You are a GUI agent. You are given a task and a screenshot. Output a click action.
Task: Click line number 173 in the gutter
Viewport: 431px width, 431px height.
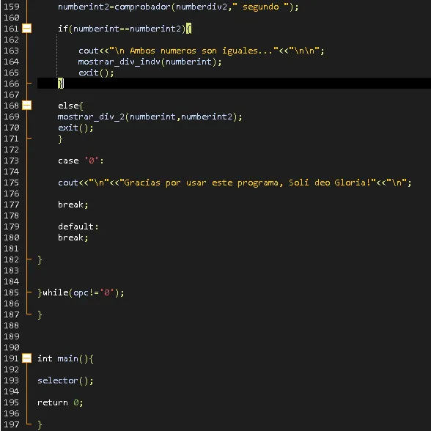(12, 161)
